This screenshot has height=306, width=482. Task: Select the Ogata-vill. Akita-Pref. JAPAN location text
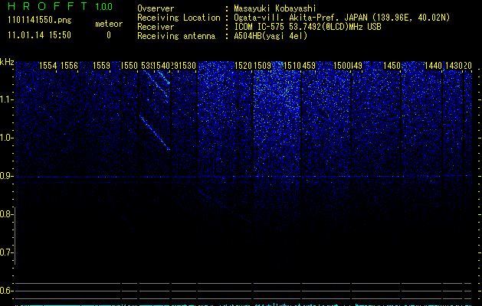pyautogui.click(x=342, y=18)
